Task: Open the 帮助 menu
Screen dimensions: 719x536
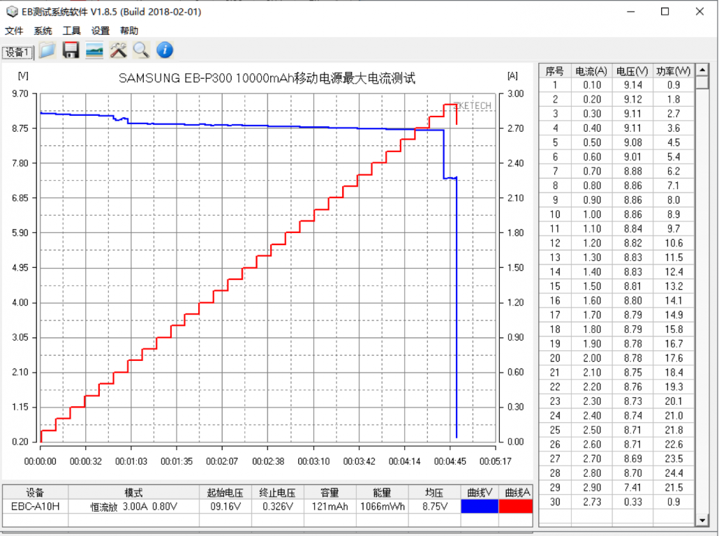Action: click(129, 31)
